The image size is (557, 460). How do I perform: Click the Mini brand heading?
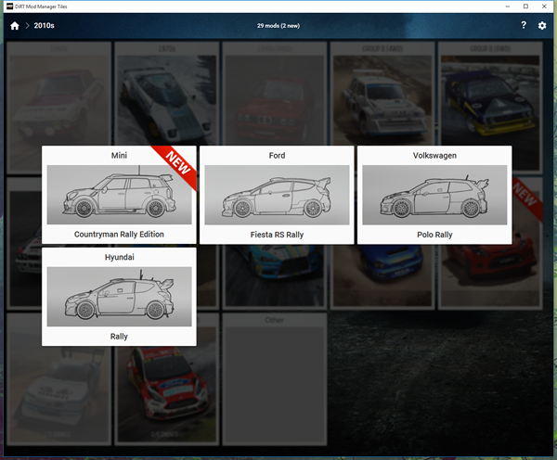click(119, 155)
